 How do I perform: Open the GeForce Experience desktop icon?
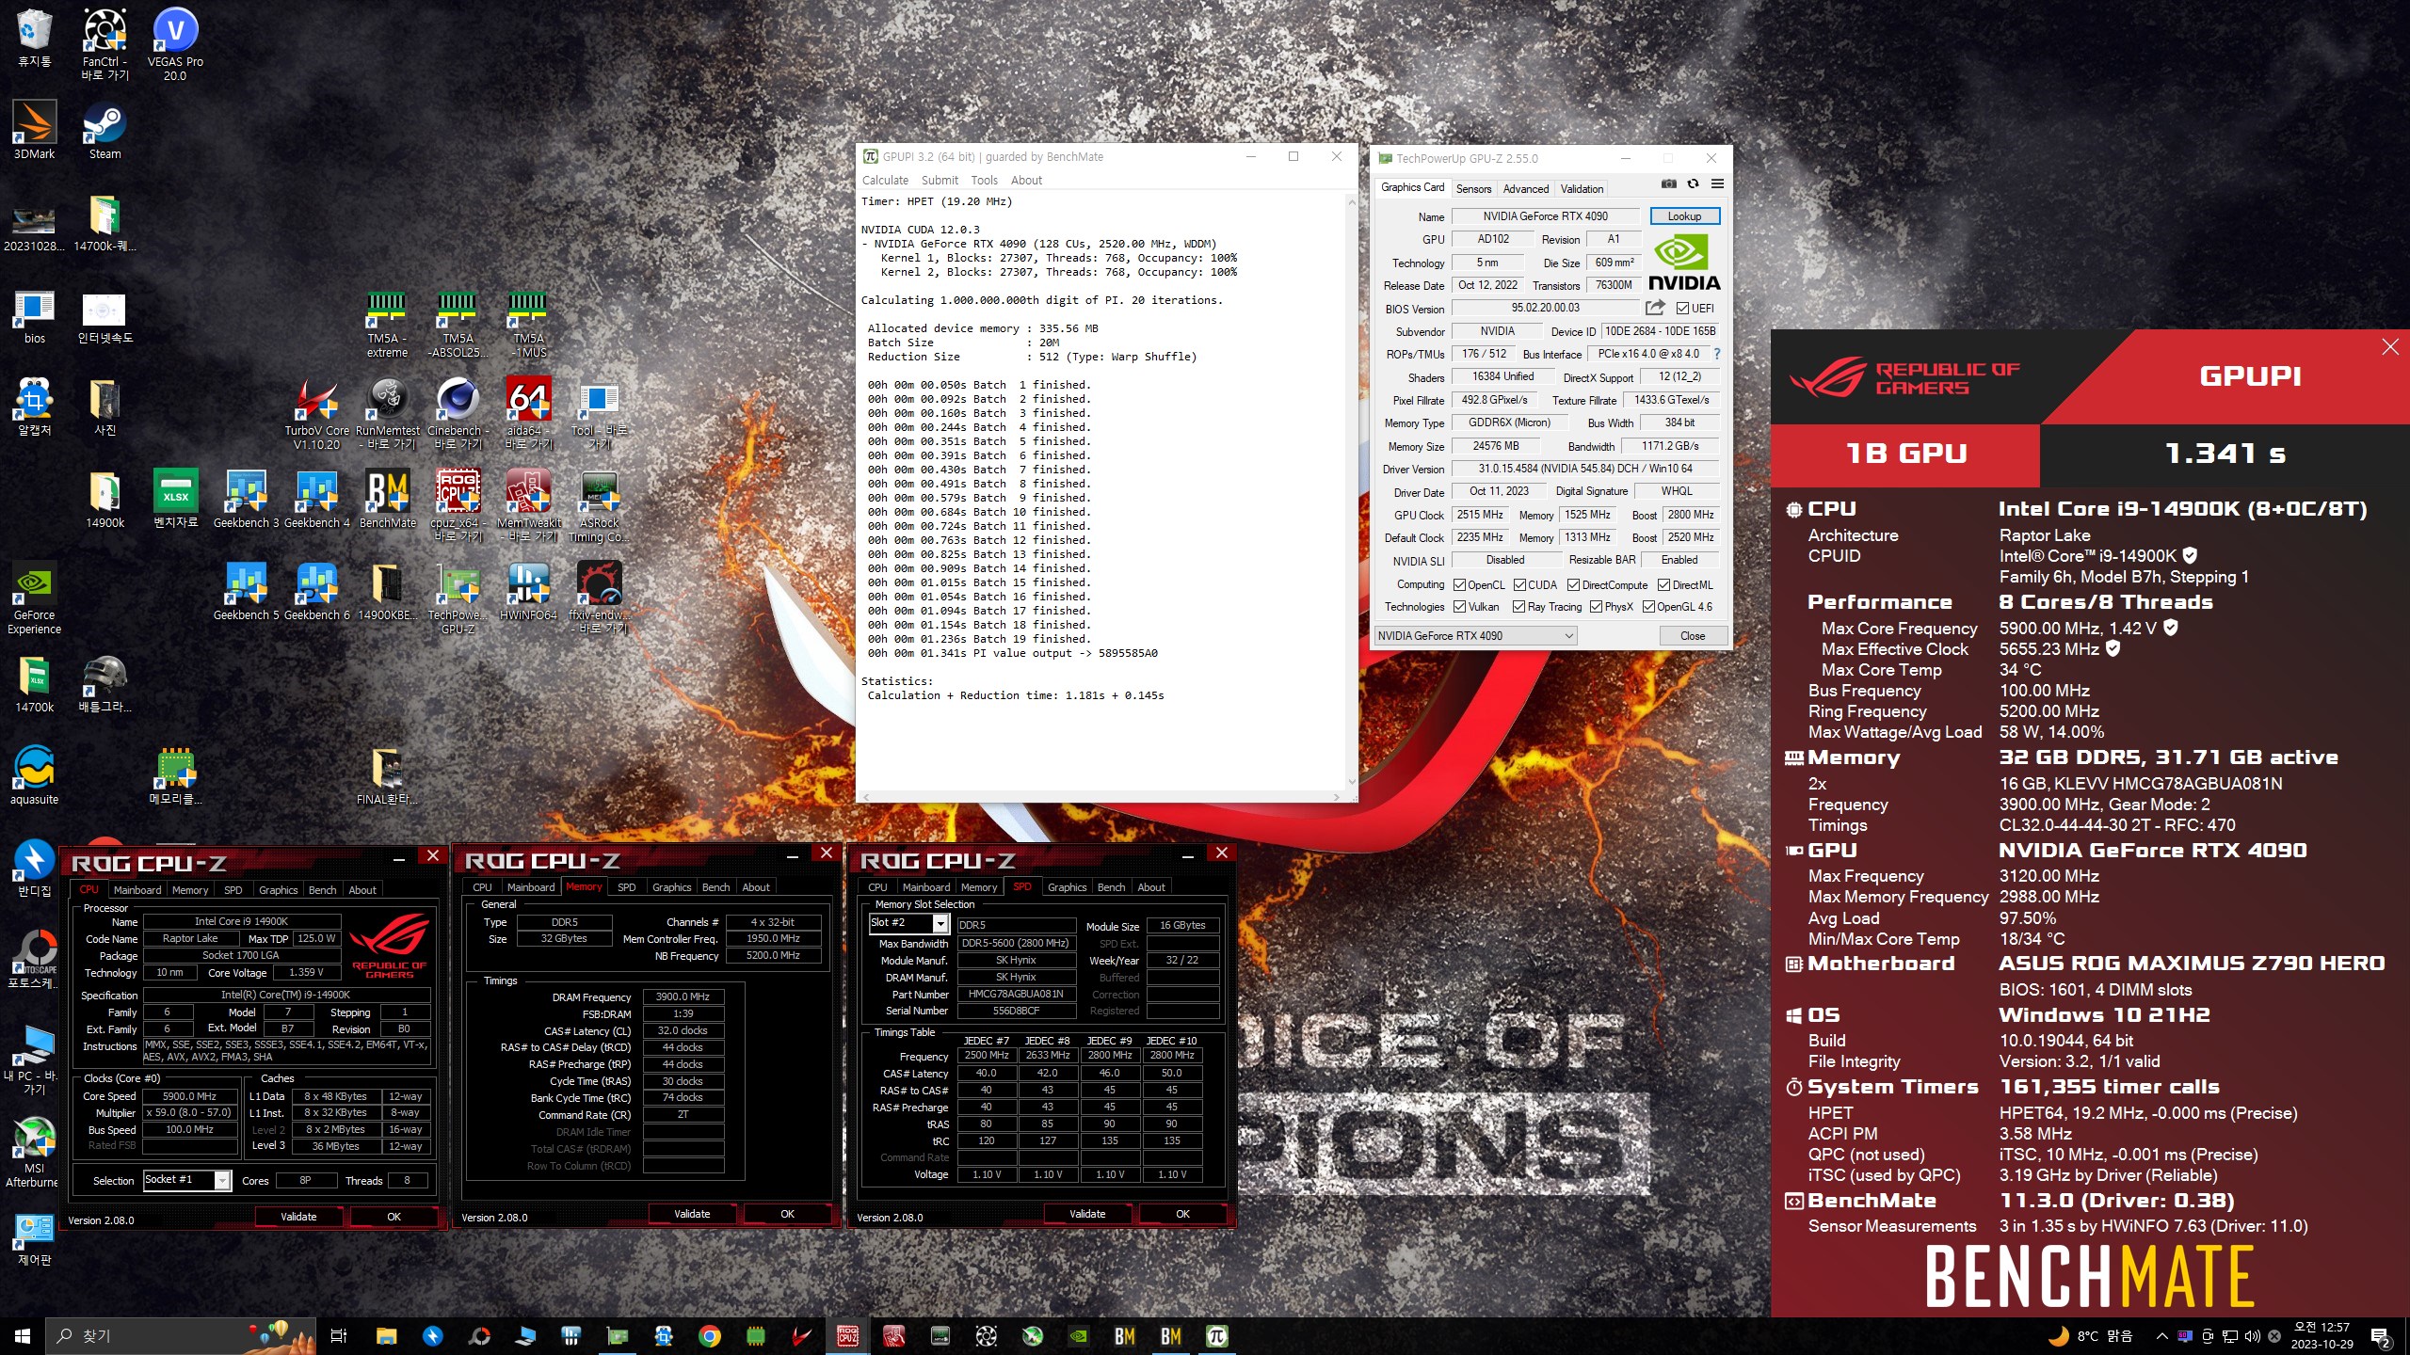(34, 598)
